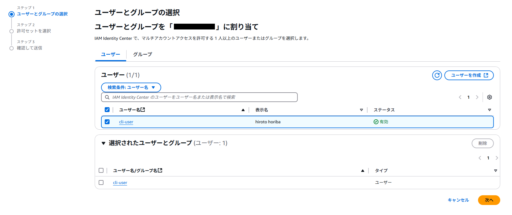The height and width of the screenshot is (215, 512).
Task: Click previous page arrow in selected users list
Action: (480, 158)
